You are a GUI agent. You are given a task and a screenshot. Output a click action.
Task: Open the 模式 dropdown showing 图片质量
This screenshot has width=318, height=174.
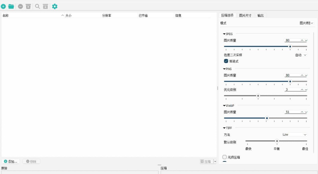click(x=306, y=23)
